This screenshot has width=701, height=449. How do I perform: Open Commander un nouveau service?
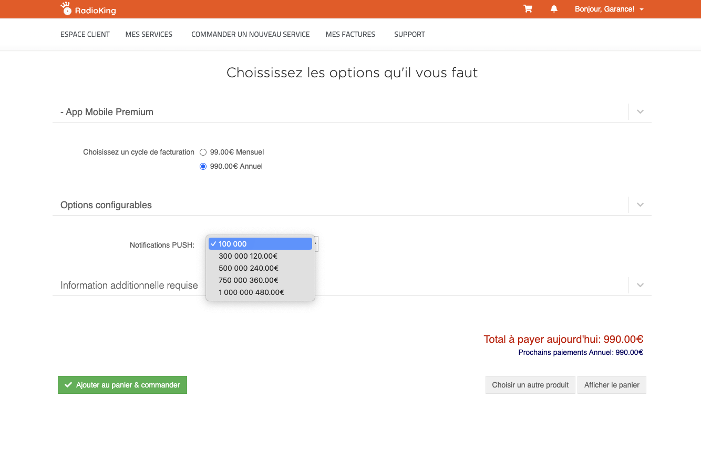[250, 34]
